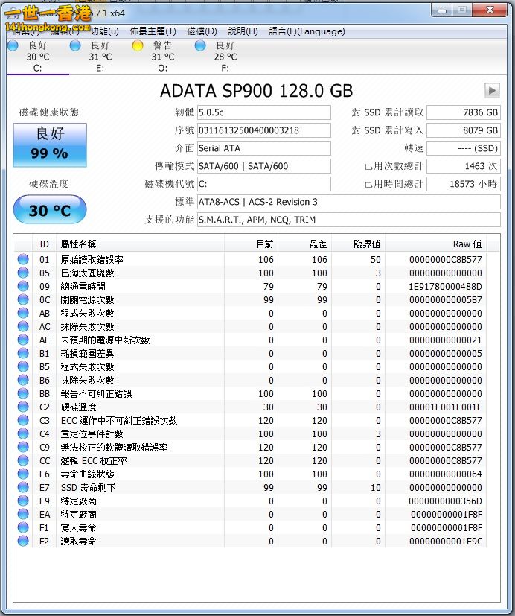Click the 8079 GB total writes field
Screen dimensions: 515x616
click(x=464, y=130)
